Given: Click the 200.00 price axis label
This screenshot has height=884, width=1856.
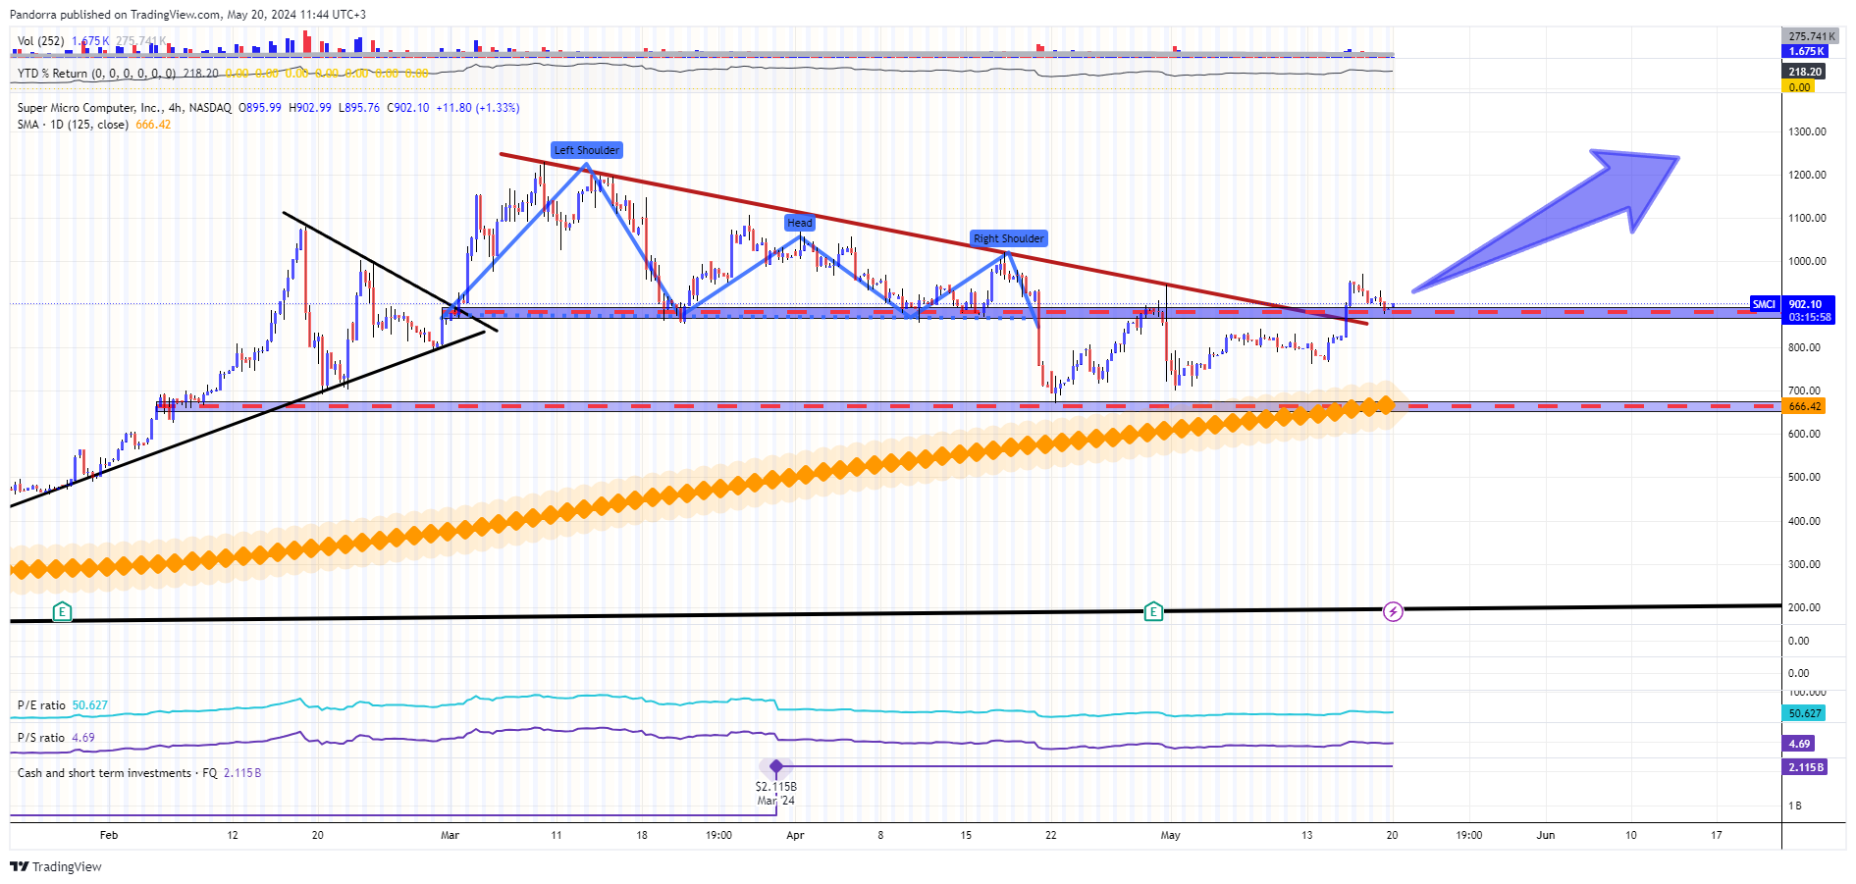Looking at the screenshot, I should 1804,607.
